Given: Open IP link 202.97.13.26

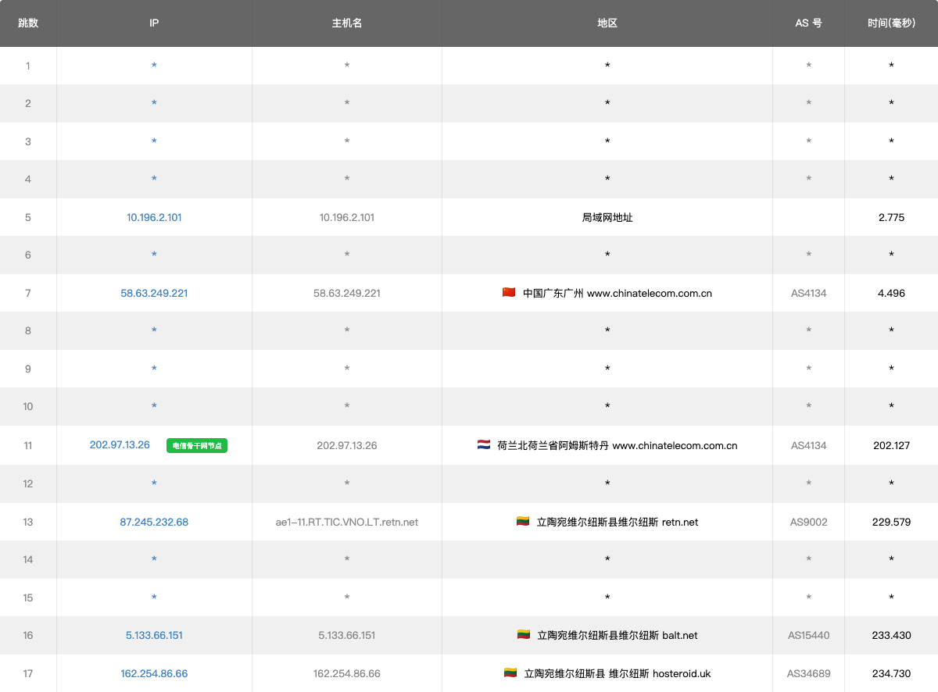Looking at the screenshot, I should point(120,445).
